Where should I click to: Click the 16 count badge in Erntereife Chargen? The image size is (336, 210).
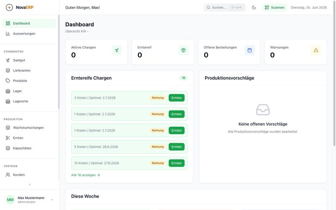point(184,78)
